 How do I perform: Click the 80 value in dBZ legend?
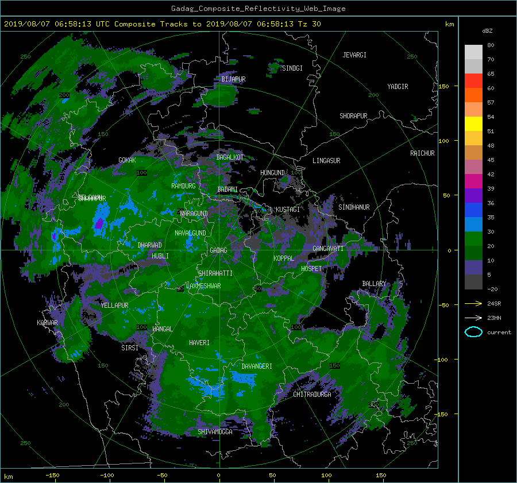491,45
